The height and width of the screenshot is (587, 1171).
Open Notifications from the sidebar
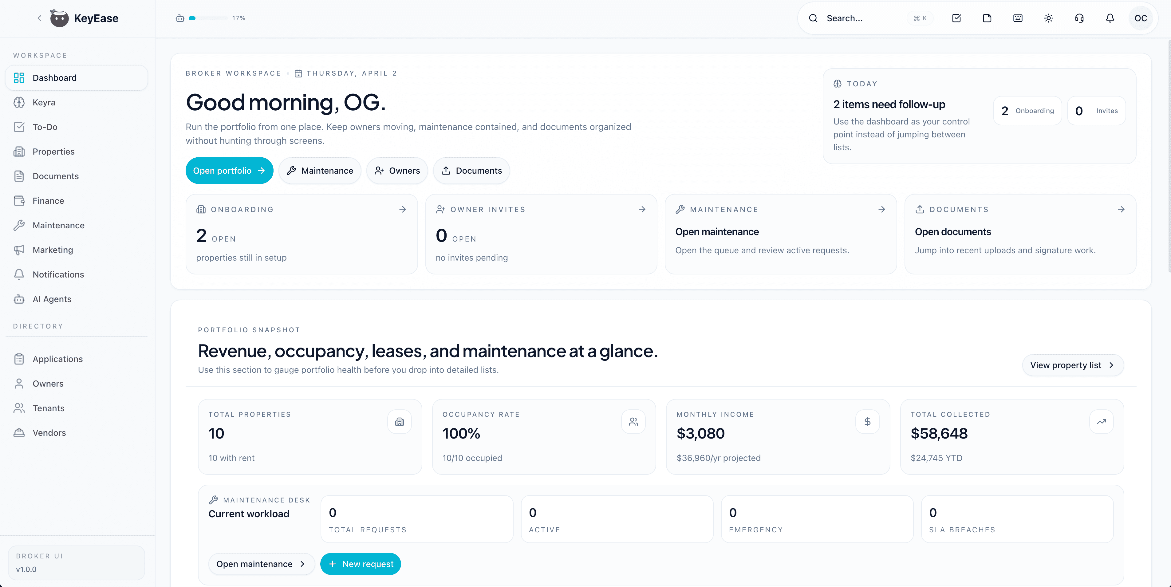[x=58, y=274]
